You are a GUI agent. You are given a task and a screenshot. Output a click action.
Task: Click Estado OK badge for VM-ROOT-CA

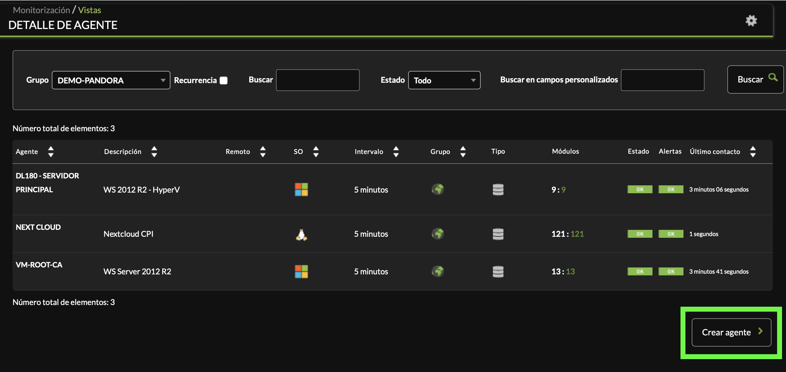click(x=640, y=271)
